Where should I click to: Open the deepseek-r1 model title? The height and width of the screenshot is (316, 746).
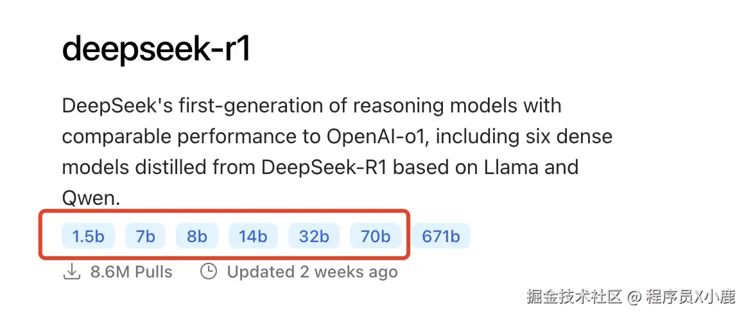pyautogui.click(x=156, y=50)
